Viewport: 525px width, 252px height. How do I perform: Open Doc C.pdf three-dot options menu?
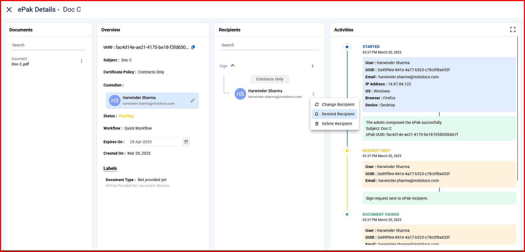[x=81, y=61]
